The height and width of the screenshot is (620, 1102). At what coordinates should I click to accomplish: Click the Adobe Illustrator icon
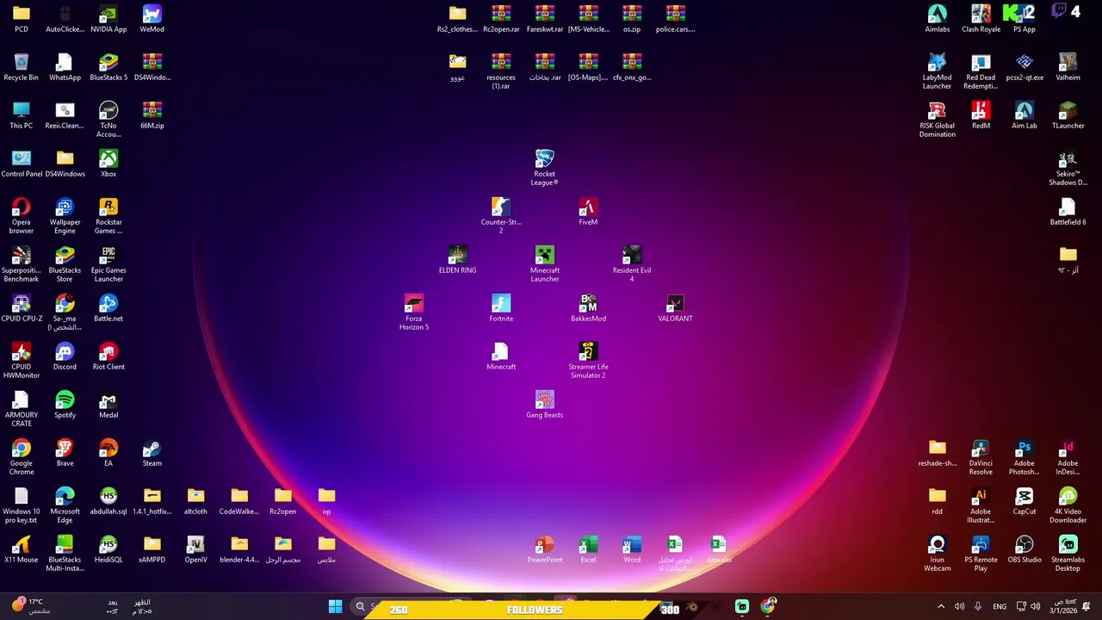point(981,505)
